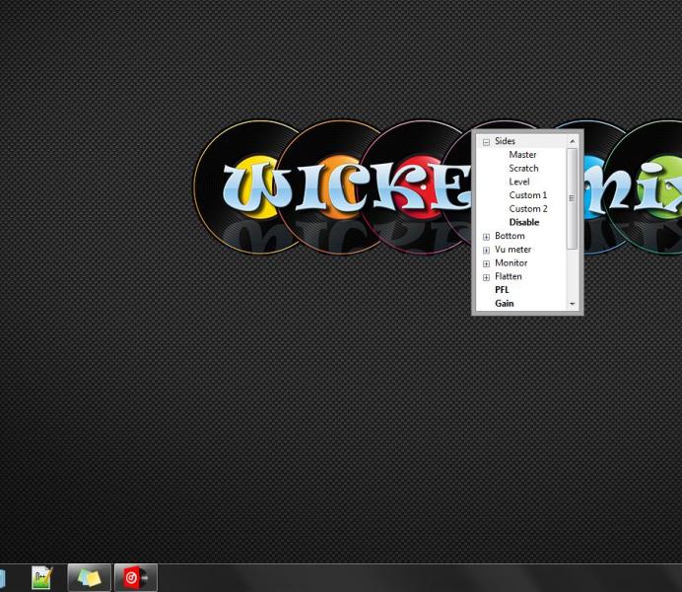The width and height of the screenshot is (682, 592).
Task: Select the bold Disable option
Action: (x=523, y=223)
